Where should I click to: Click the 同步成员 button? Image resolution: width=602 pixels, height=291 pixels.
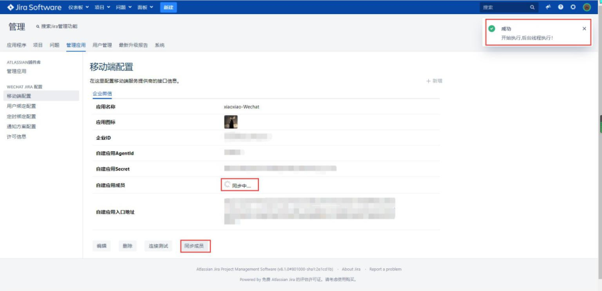[196, 246]
